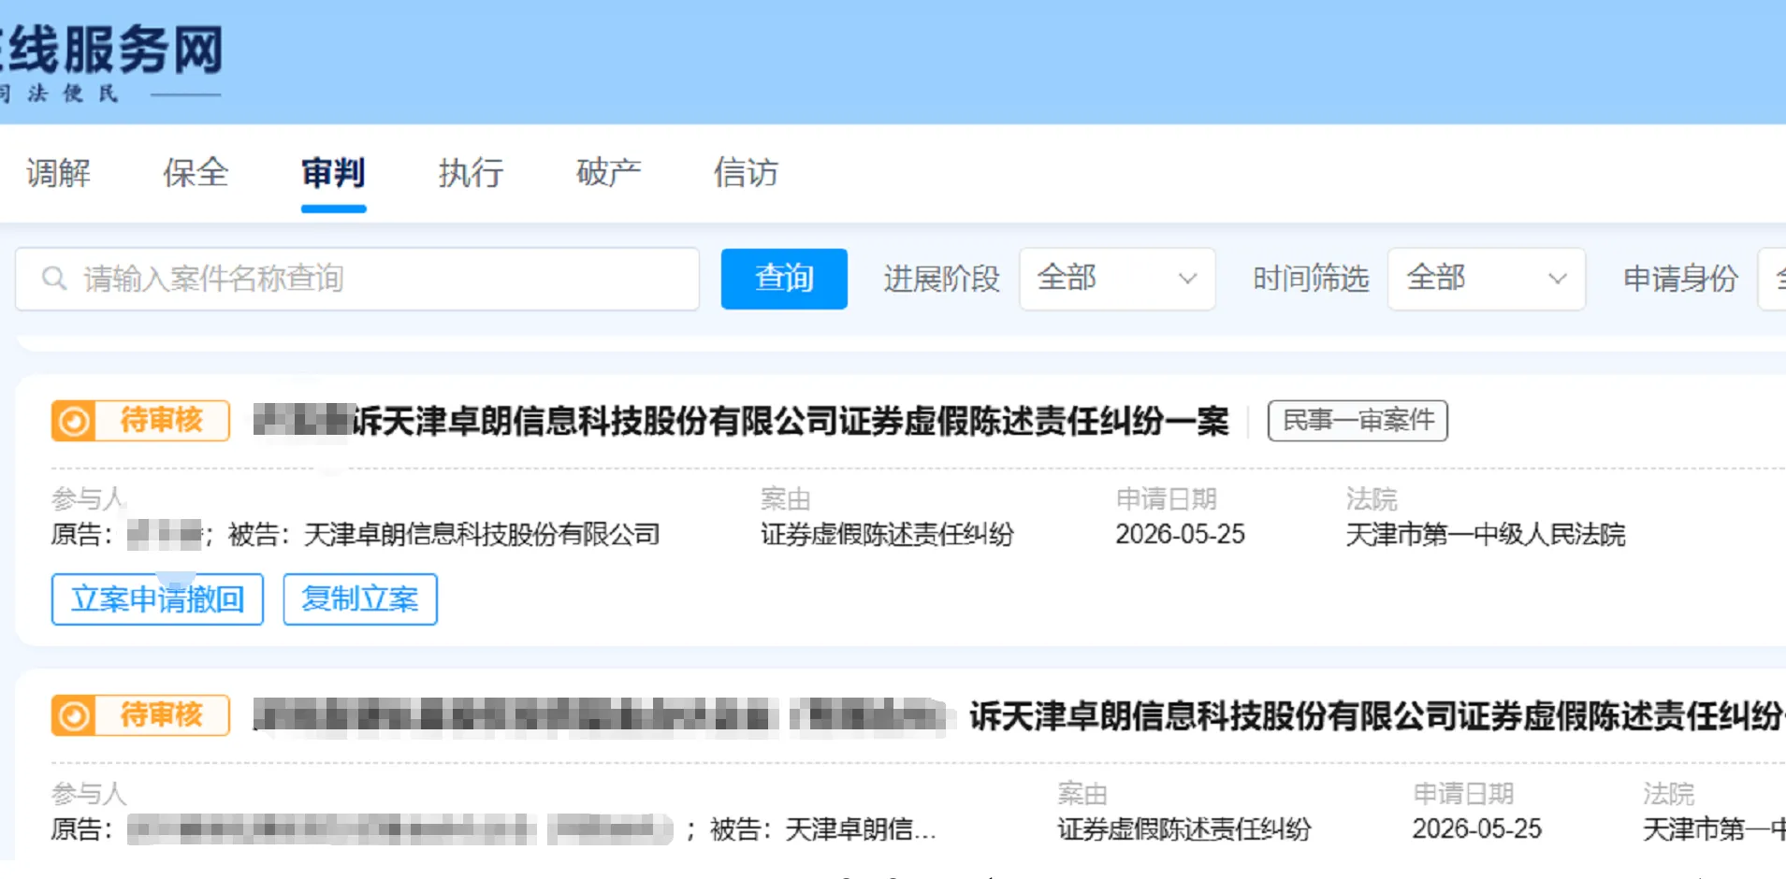Open the 时间筛选 dropdown

click(x=1486, y=279)
